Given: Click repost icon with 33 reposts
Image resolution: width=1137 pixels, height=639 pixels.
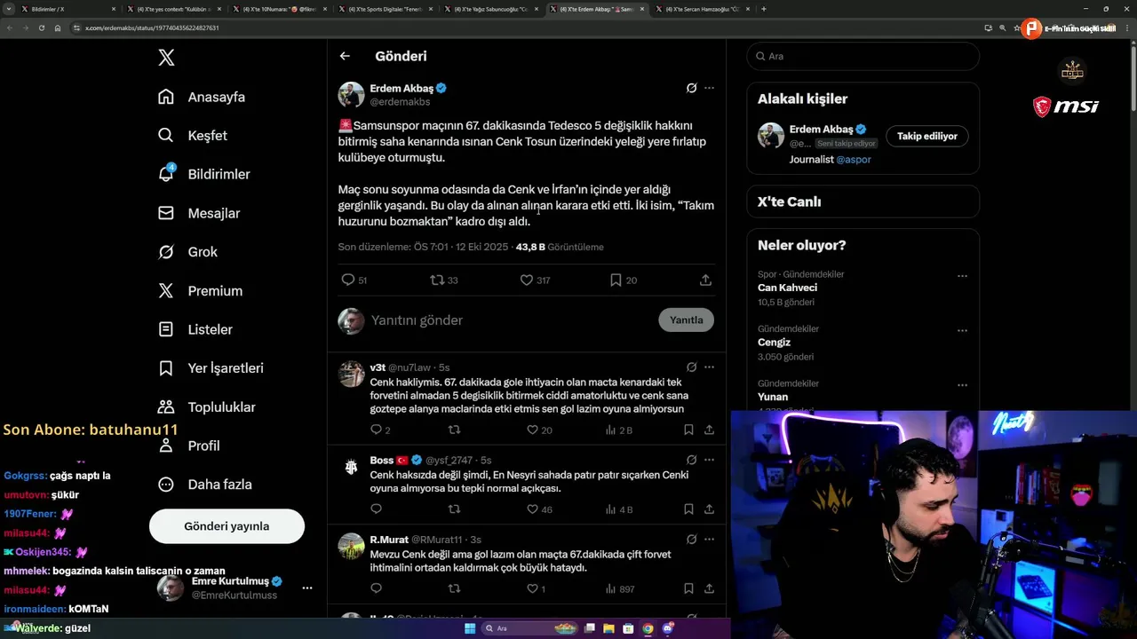Looking at the screenshot, I should coord(437,280).
